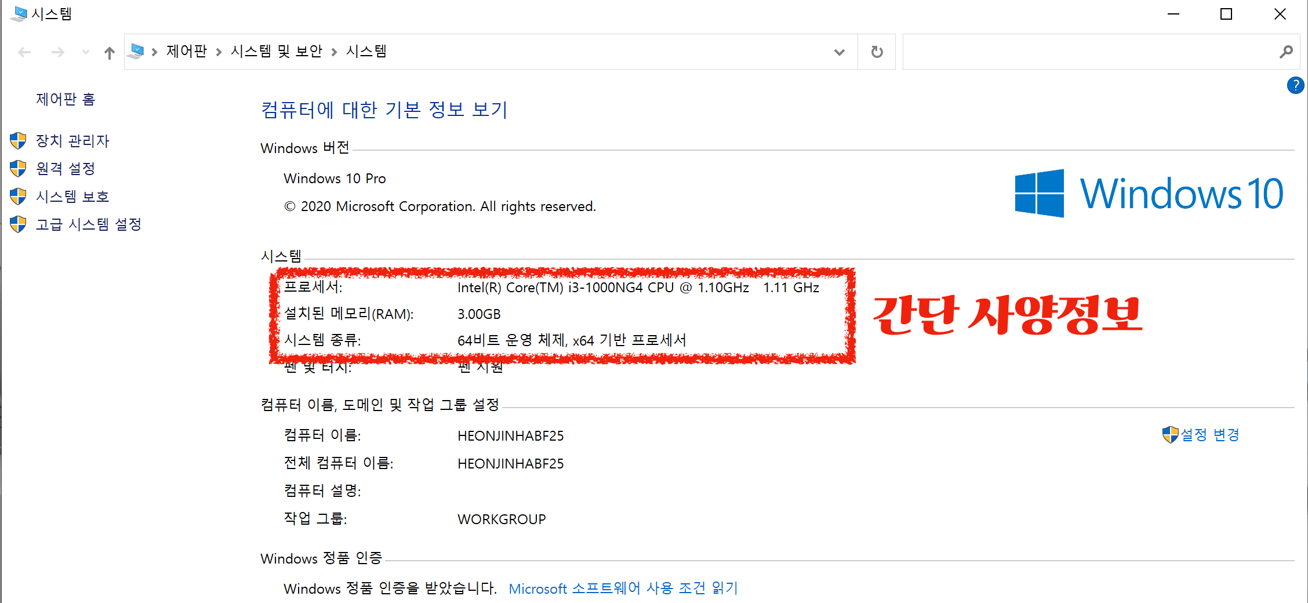This screenshot has height=603, width=1308.
Task: Click 설정 변경 link
Action: coord(1210,435)
